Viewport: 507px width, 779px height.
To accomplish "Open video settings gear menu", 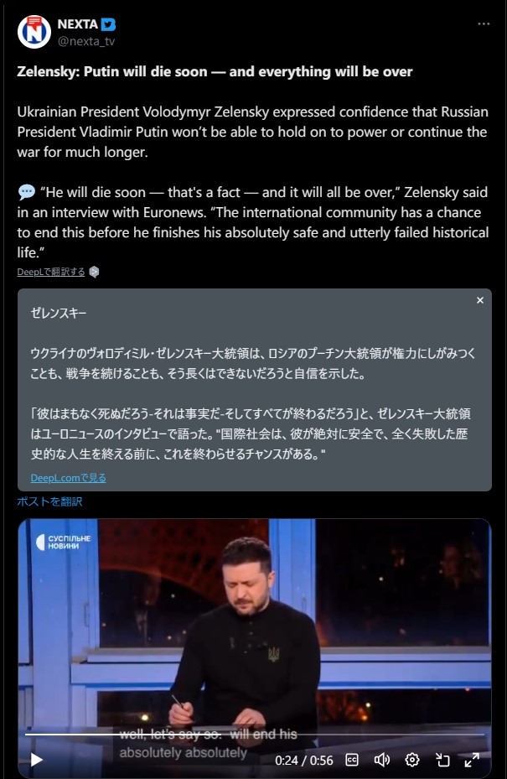I will 411,760.
